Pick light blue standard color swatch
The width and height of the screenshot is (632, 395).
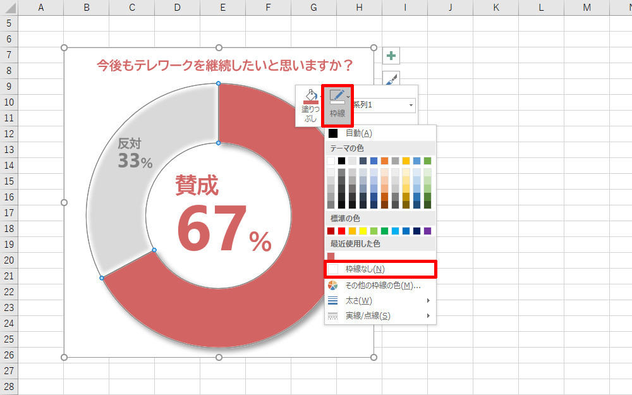point(395,231)
